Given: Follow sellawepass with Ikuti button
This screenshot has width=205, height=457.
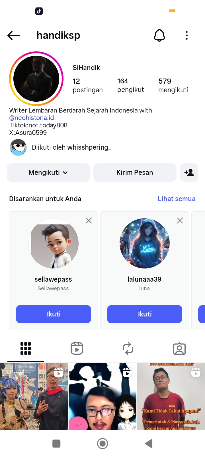Looking at the screenshot, I should pos(54,314).
